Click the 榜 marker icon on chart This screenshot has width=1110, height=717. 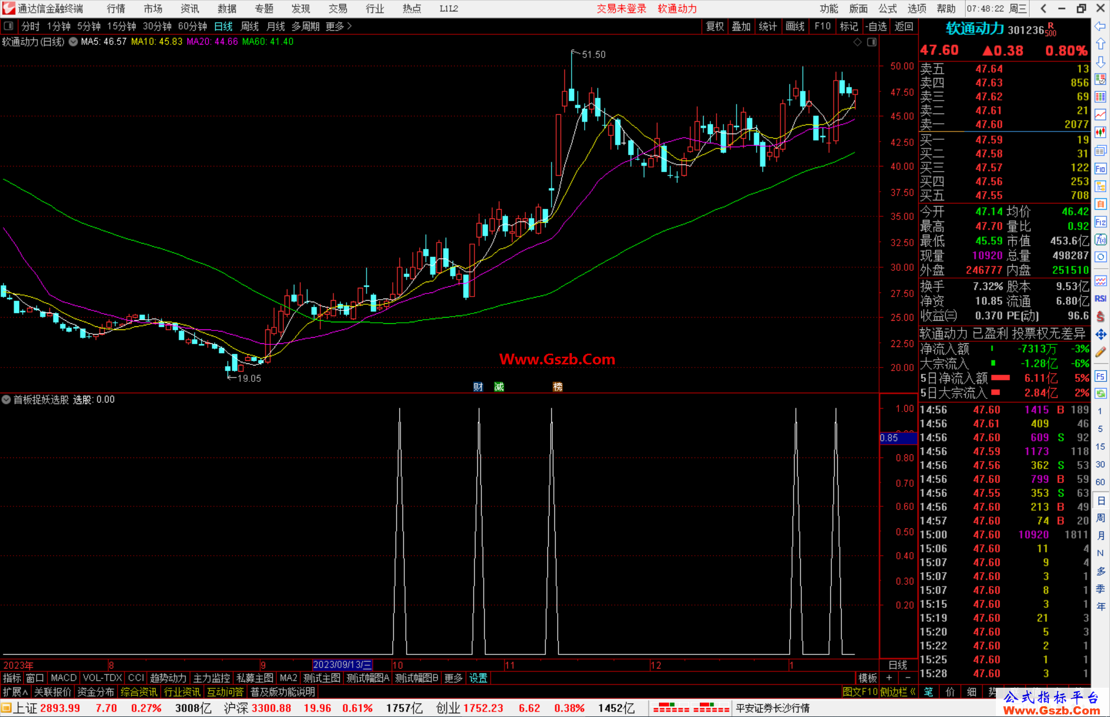(x=558, y=387)
